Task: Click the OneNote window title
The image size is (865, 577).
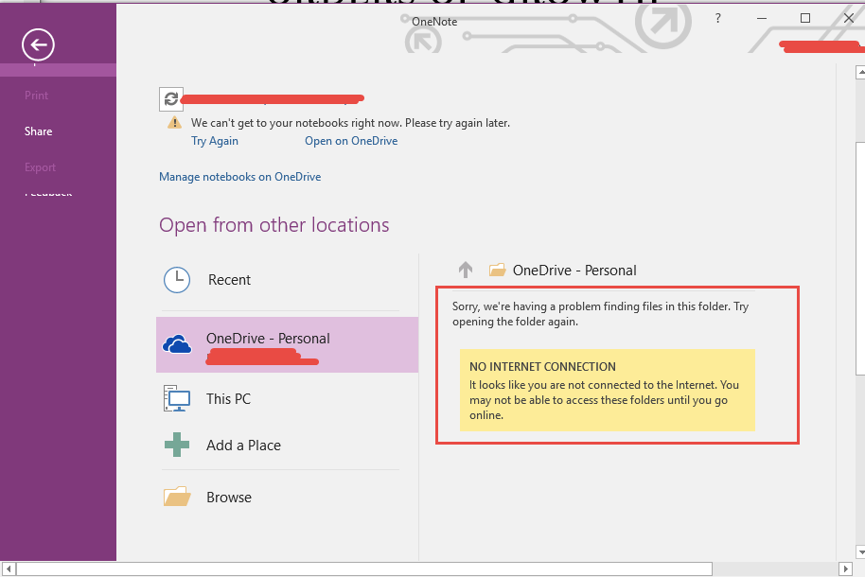Action: [434, 22]
